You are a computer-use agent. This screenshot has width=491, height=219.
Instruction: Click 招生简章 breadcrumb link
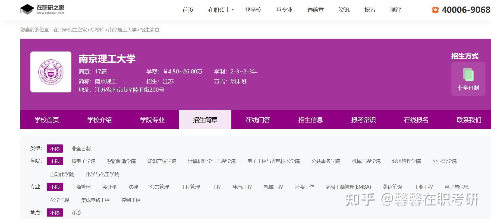coord(150,30)
